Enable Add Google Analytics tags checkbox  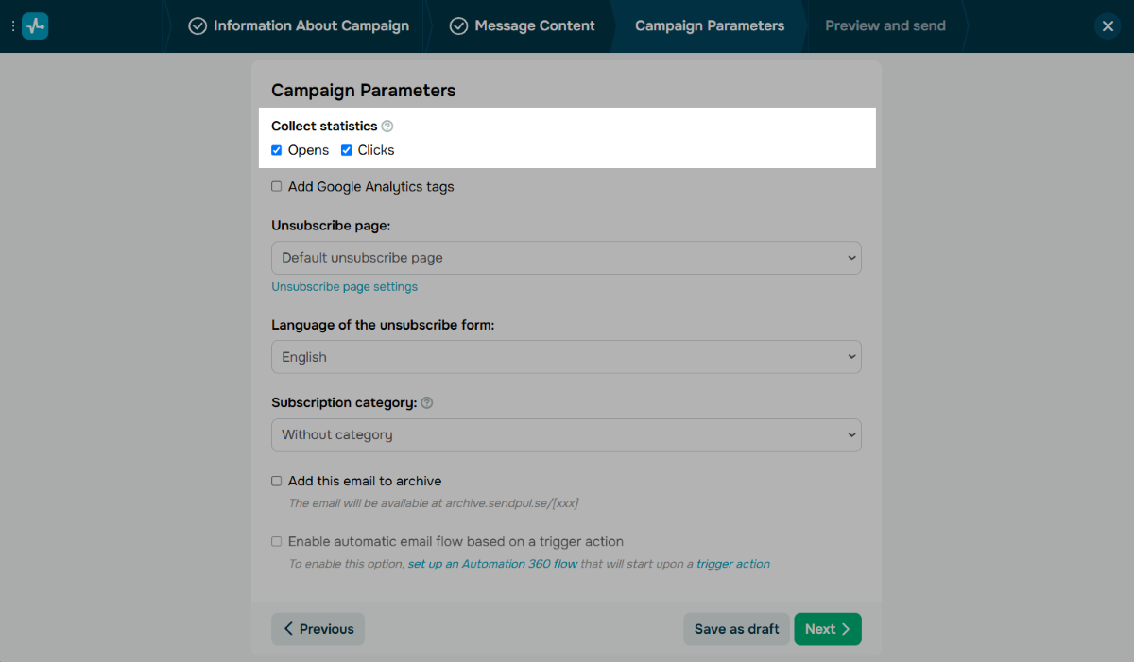coord(277,187)
